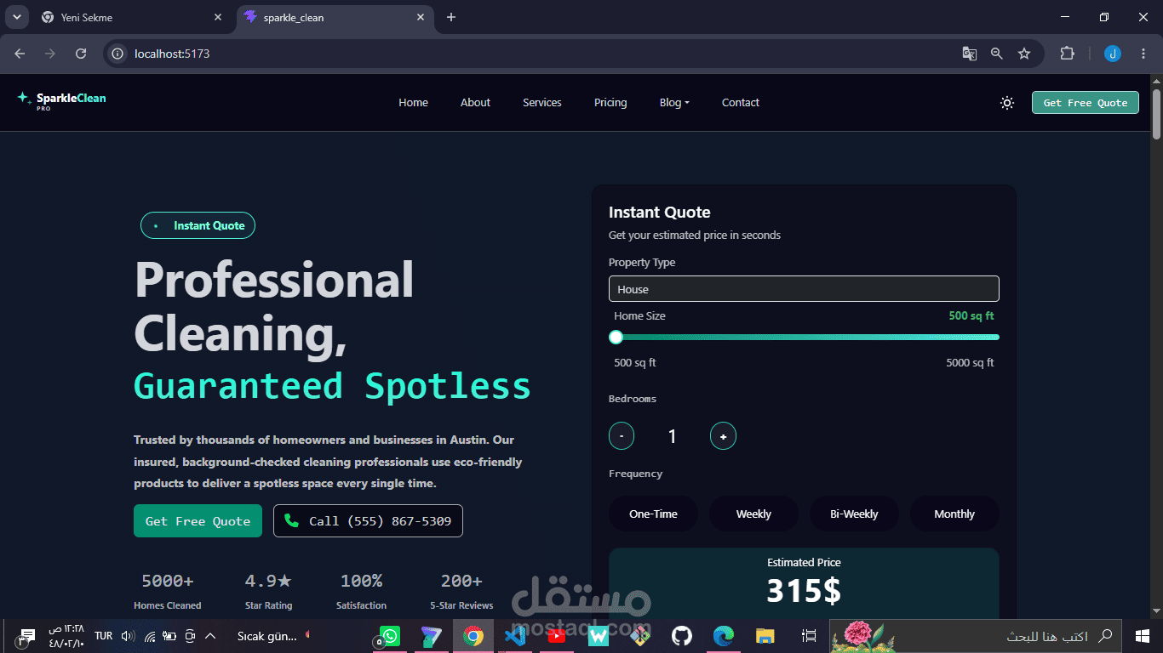Toggle the light/dark theme sun icon
1163x653 pixels.
tap(1007, 103)
